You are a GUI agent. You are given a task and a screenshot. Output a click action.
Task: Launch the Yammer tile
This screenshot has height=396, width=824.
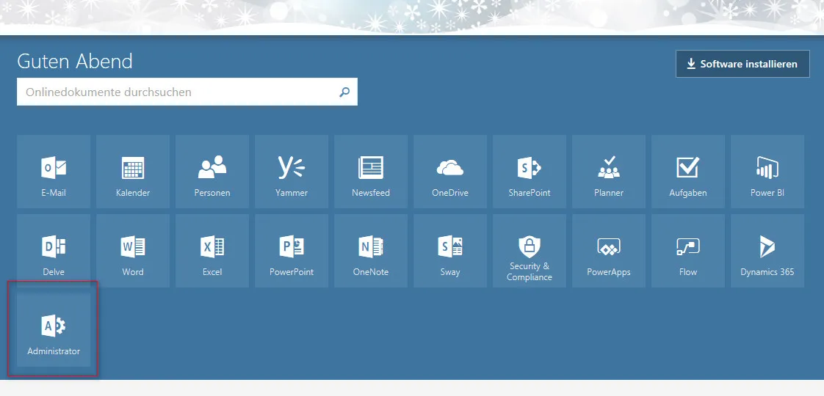[292, 172]
